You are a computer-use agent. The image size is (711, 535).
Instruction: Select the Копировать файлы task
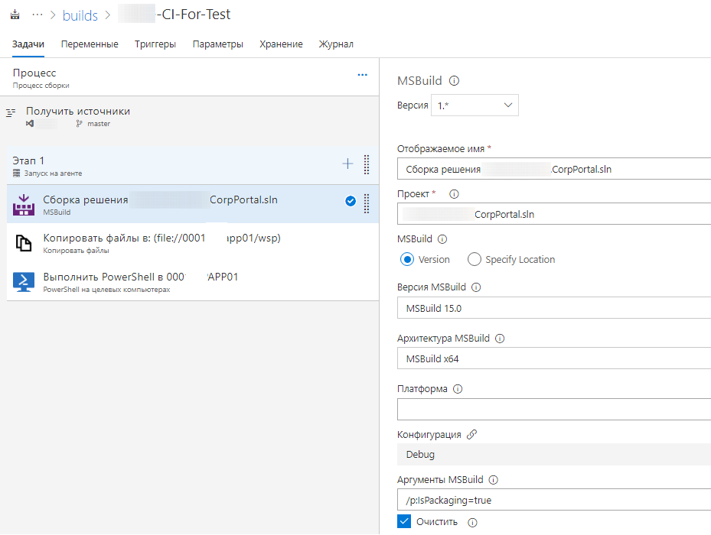click(161, 243)
